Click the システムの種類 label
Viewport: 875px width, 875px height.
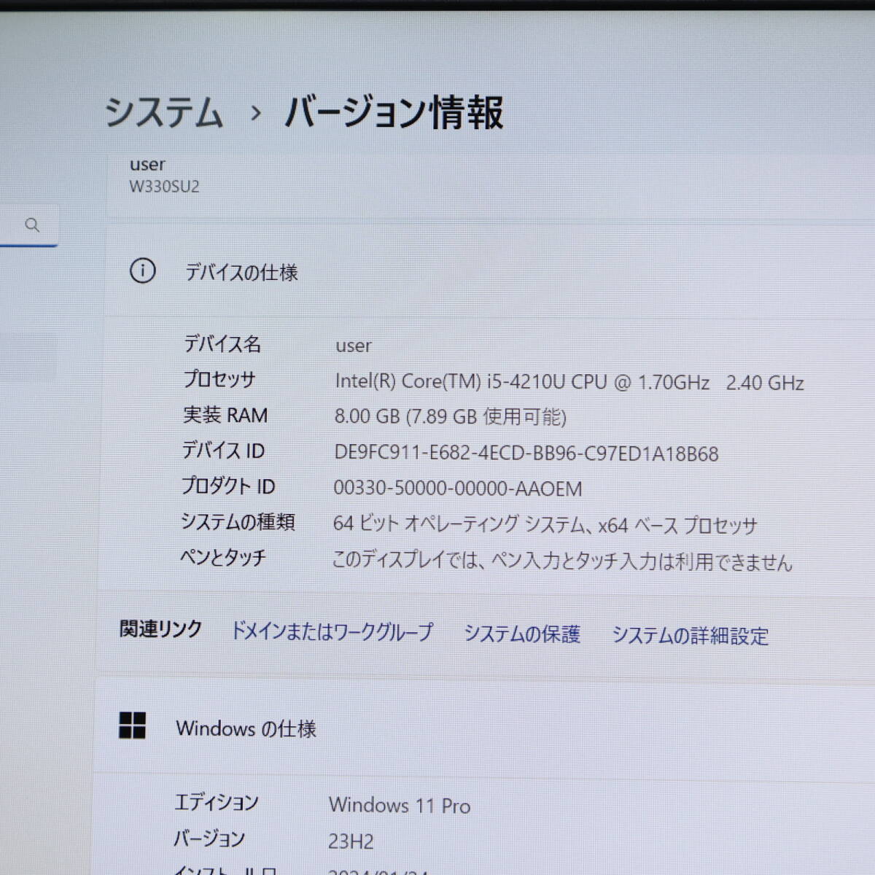coord(238,521)
